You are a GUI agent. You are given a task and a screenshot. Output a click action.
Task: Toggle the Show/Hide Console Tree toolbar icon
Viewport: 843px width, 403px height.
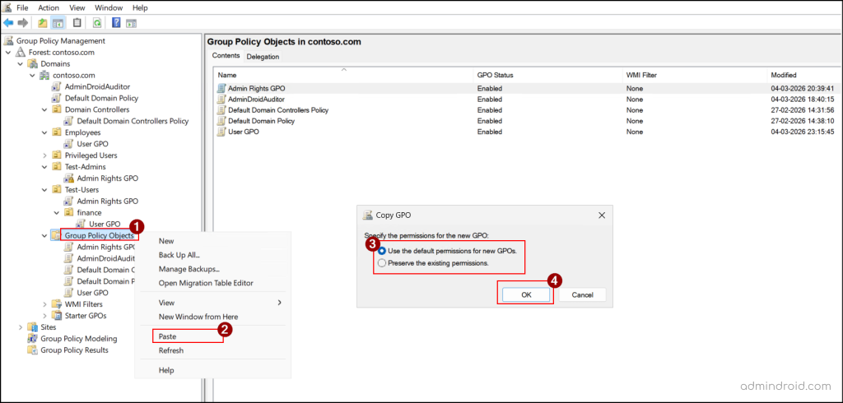pyautogui.click(x=58, y=22)
